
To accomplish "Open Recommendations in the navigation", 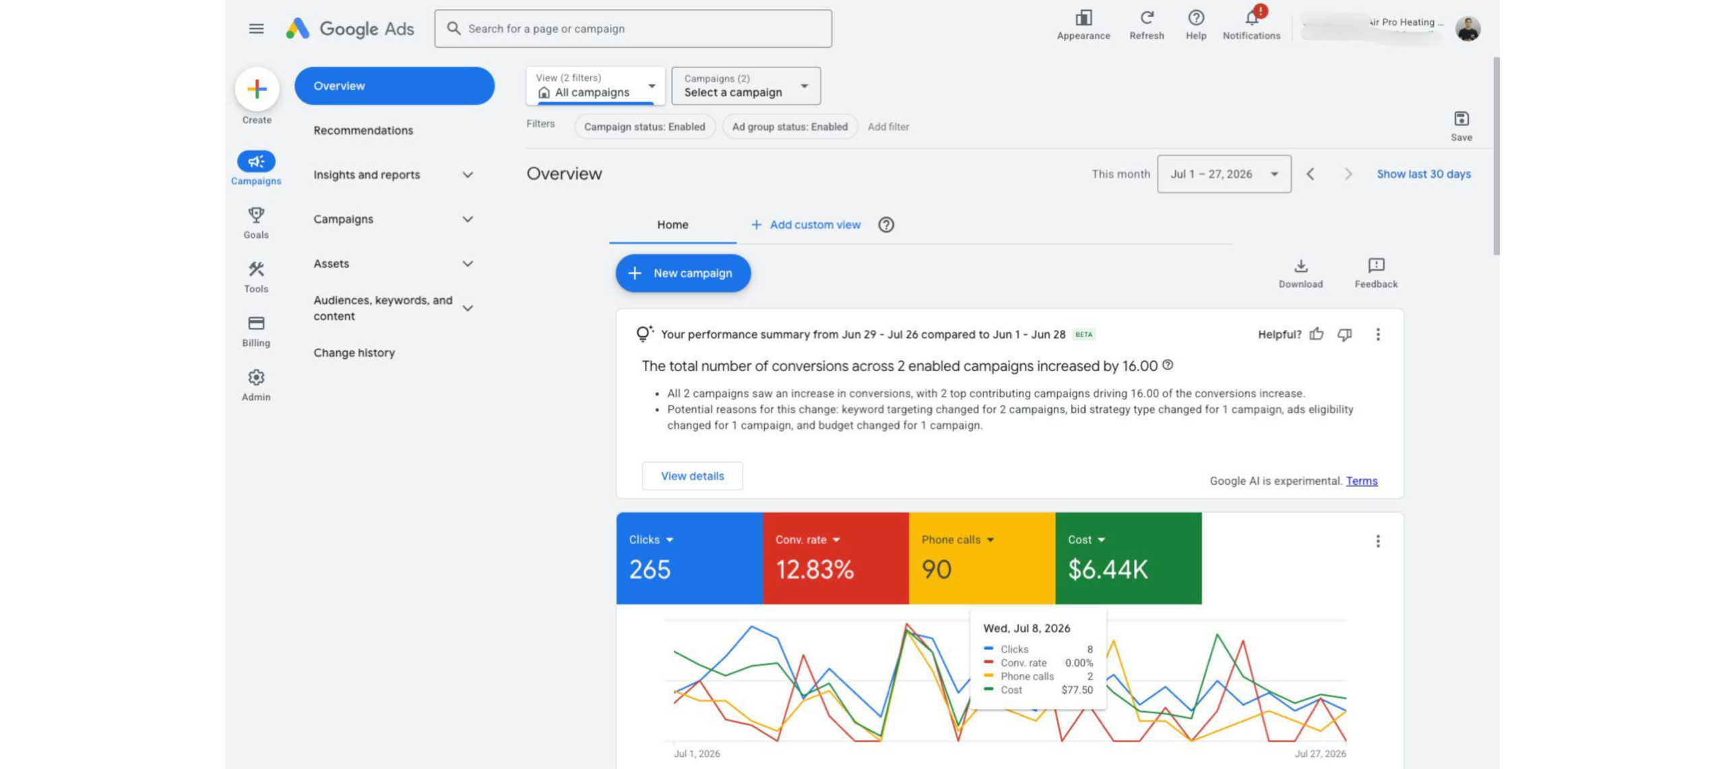I will pos(363,130).
